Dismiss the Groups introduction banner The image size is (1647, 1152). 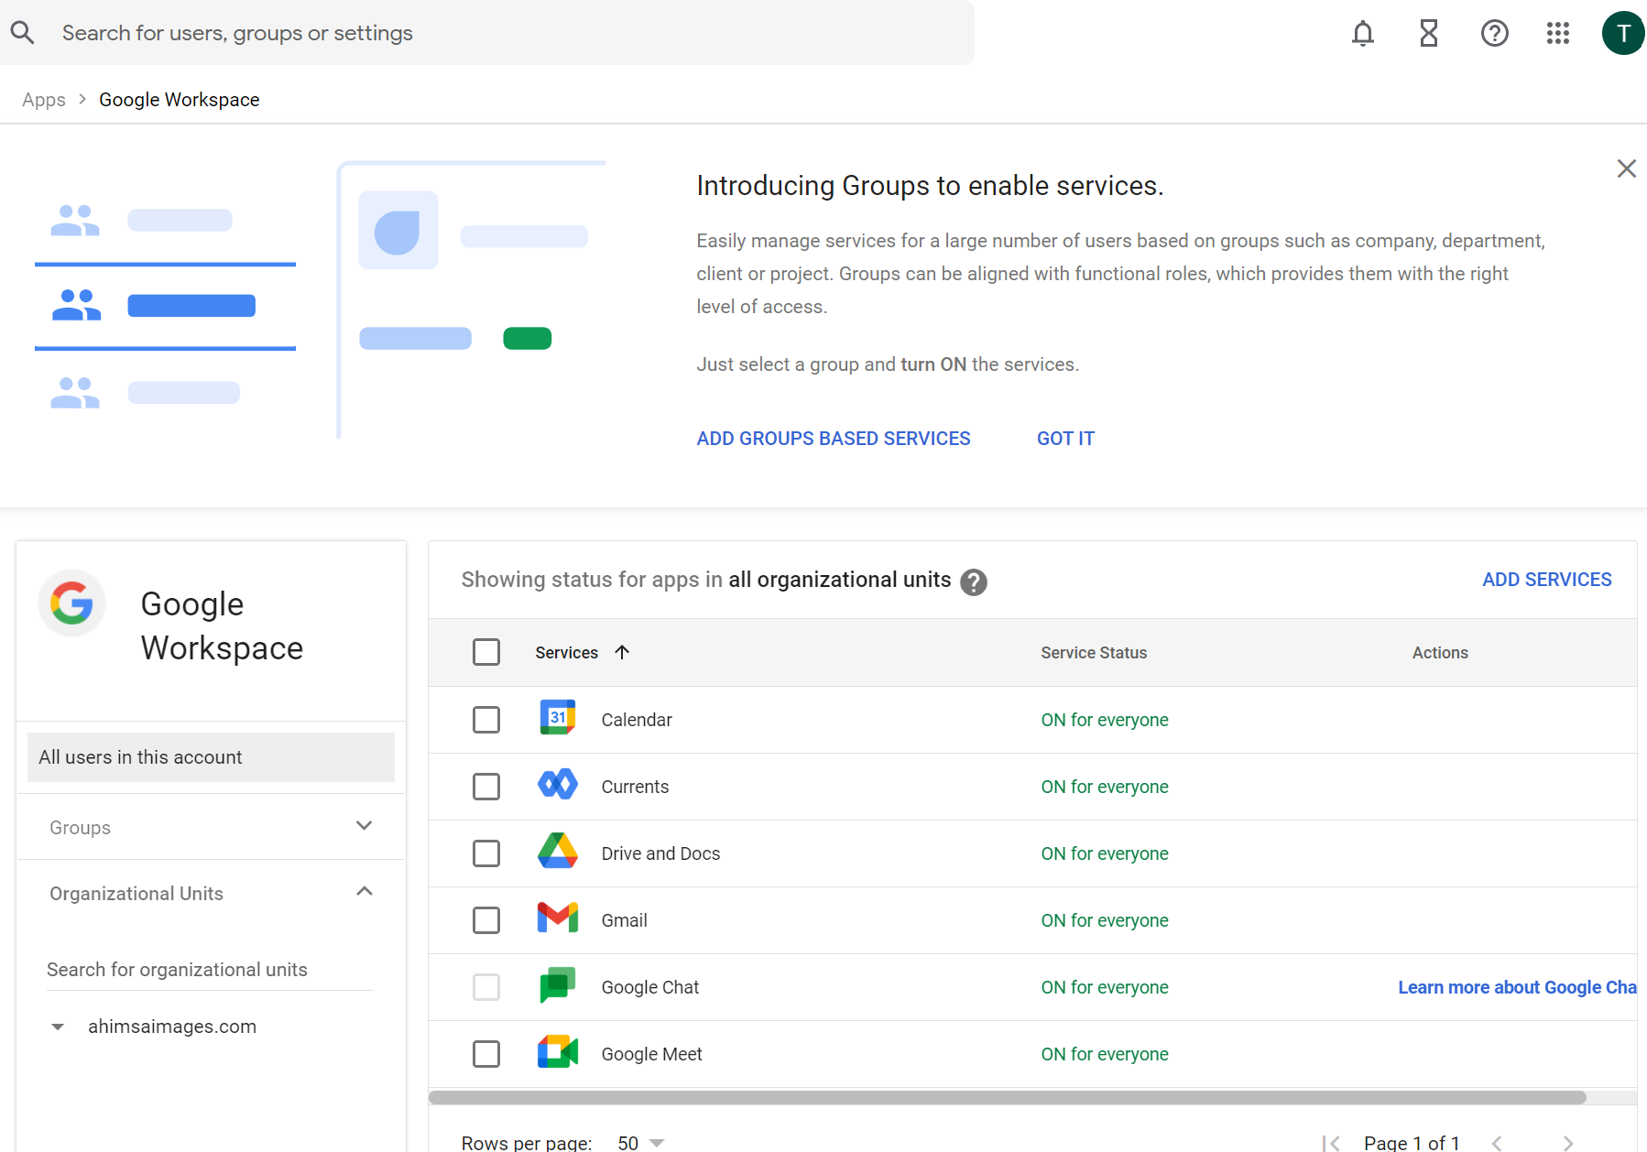(1627, 168)
